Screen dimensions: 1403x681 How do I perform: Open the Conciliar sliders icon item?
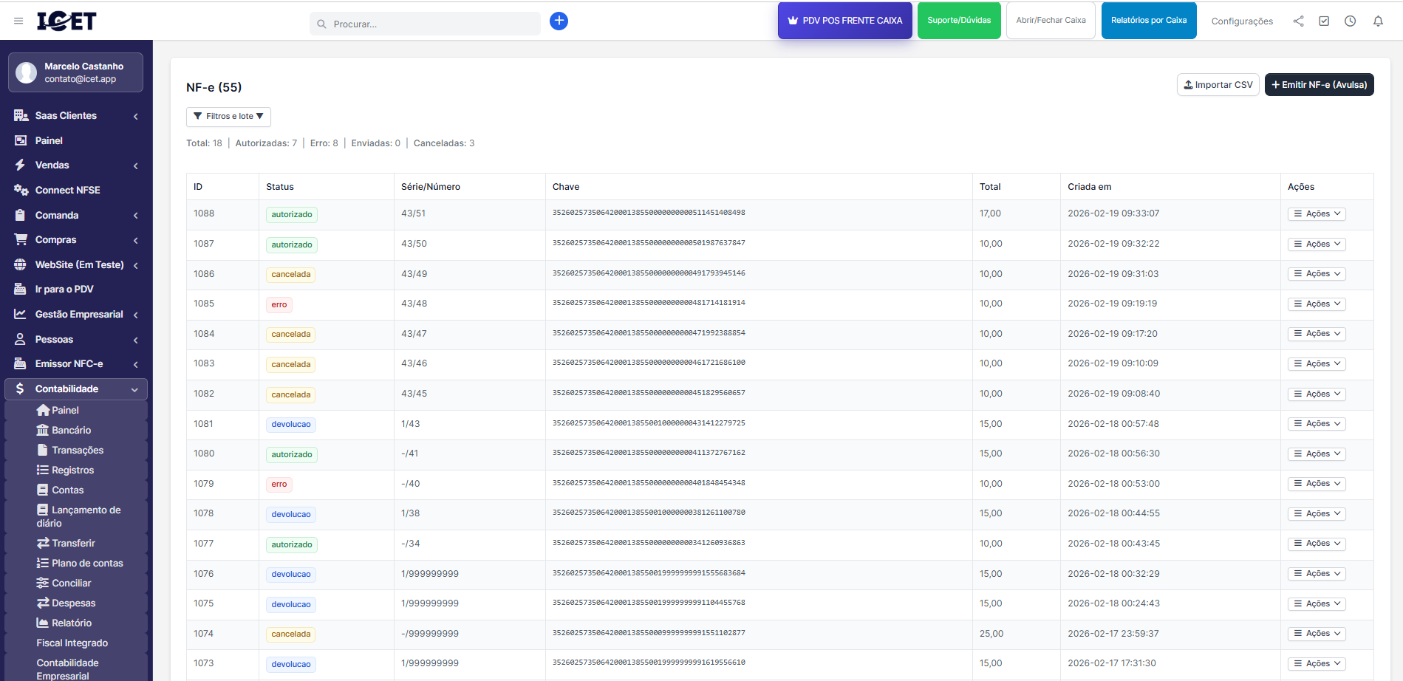(x=43, y=584)
